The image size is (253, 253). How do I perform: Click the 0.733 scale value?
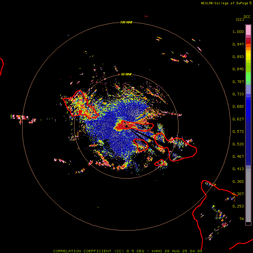238,94
